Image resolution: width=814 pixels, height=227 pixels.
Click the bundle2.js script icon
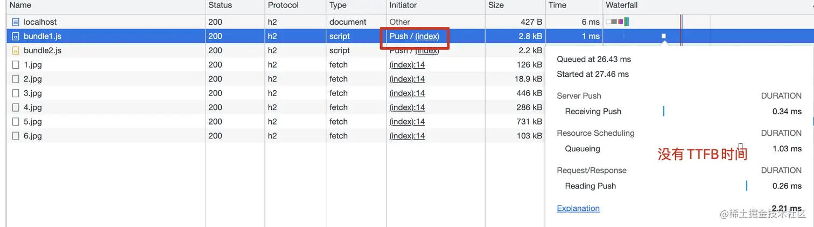coord(16,50)
